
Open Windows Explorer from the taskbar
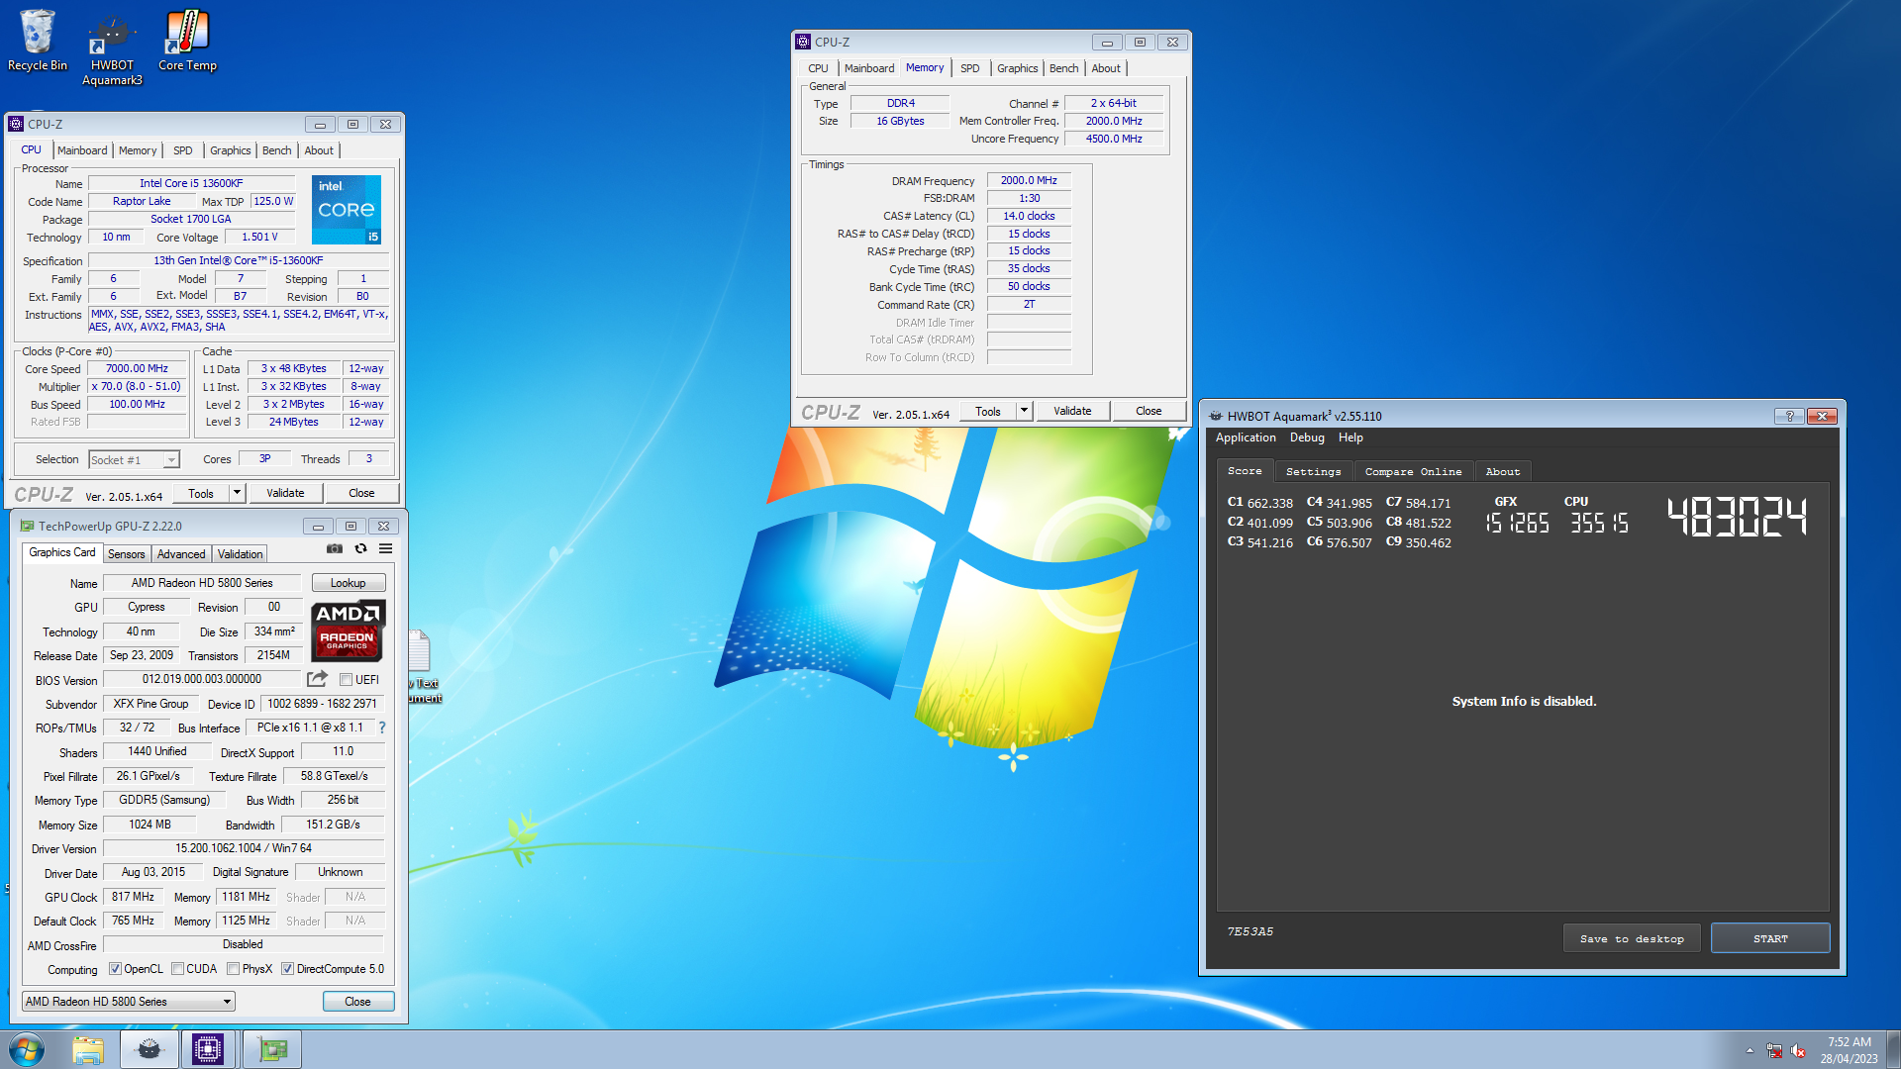[88, 1049]
